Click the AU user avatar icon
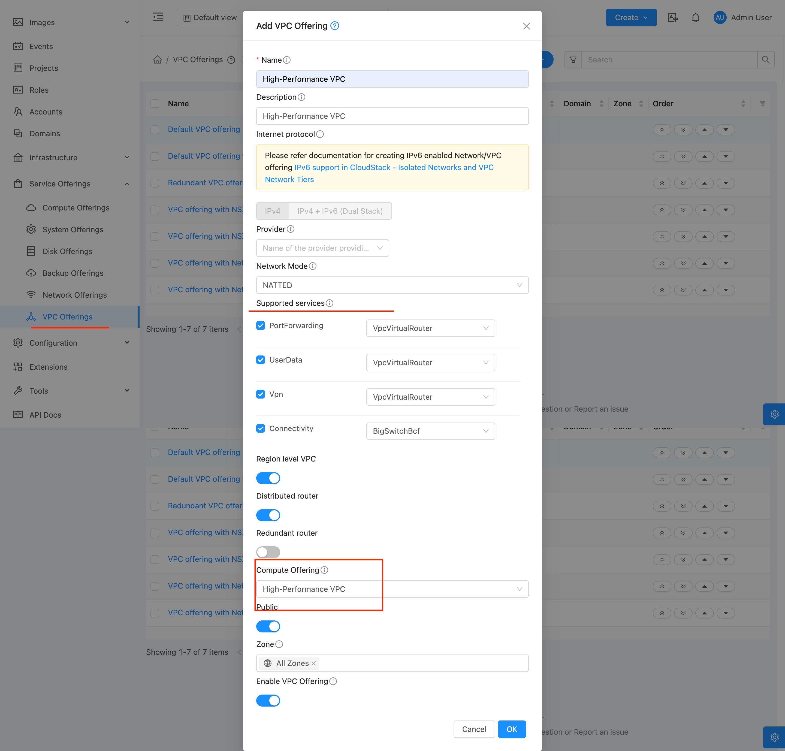 720,18
